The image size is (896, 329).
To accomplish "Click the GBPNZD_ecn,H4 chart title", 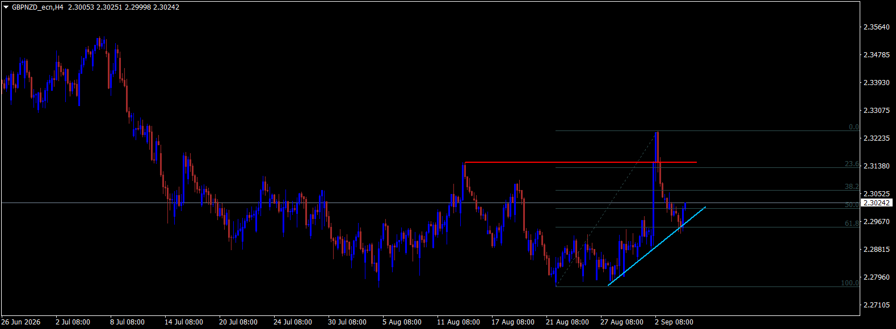I will (x=37, y=7).
